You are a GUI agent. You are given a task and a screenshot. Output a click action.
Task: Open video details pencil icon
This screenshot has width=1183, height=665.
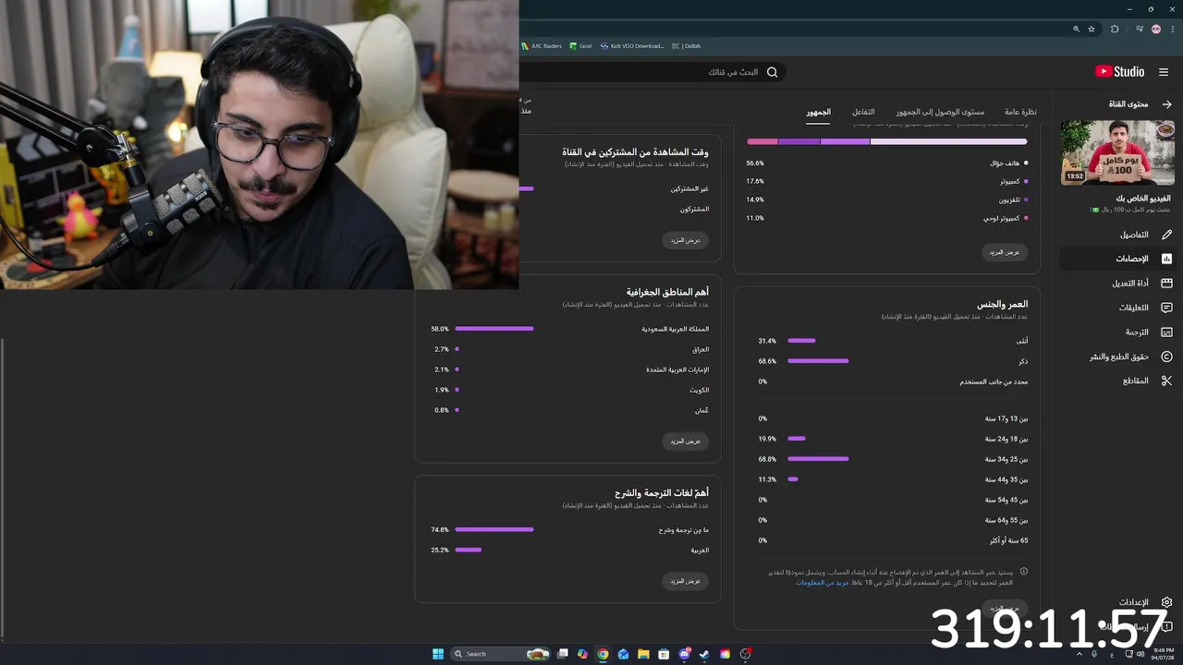1166,235
